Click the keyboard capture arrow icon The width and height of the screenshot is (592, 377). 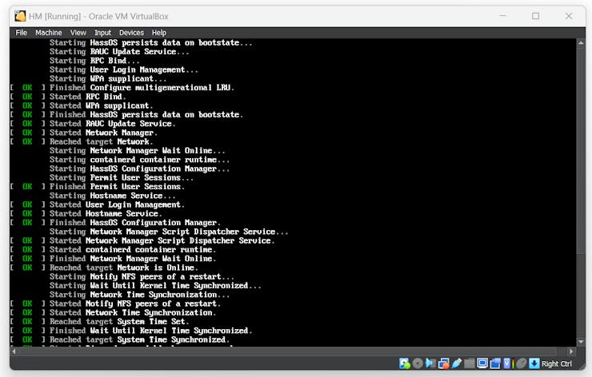(x=534, y=363)
